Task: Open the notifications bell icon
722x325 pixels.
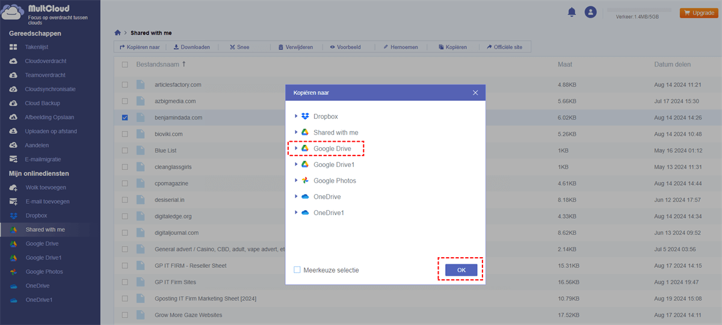Action: pos(572,12)
